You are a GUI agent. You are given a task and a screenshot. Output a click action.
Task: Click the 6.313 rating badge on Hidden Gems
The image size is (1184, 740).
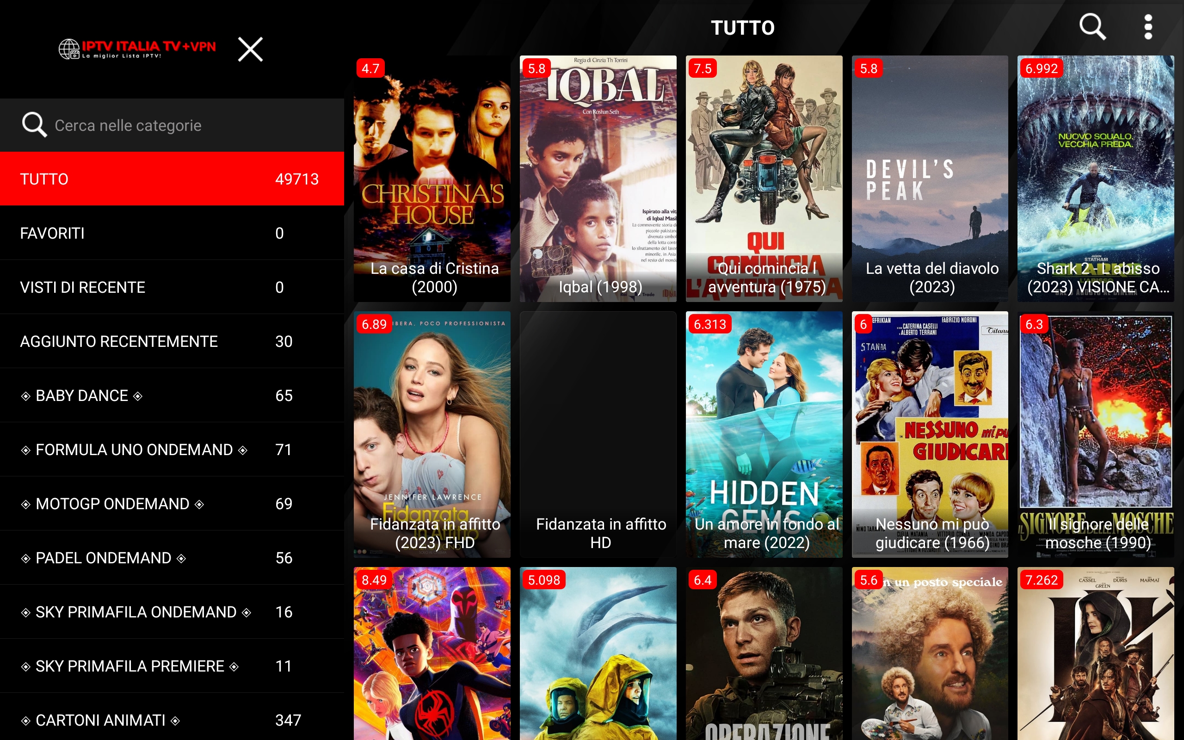709,324
